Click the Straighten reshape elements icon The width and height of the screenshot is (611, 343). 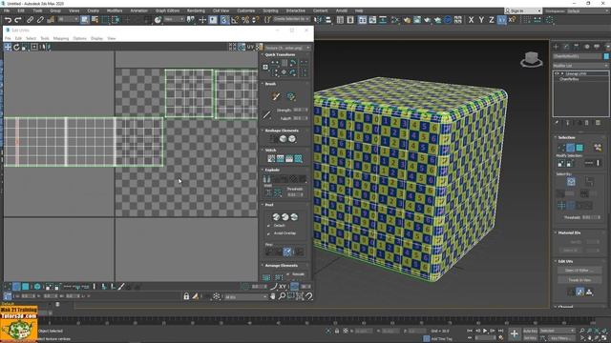point(274,139)
